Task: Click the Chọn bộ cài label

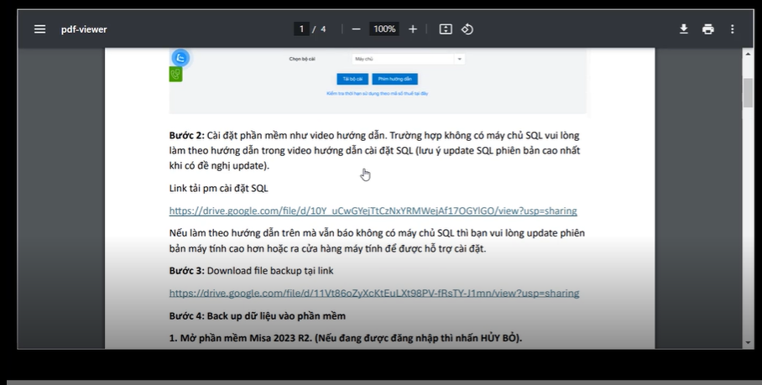Action: tap(302, 60)
